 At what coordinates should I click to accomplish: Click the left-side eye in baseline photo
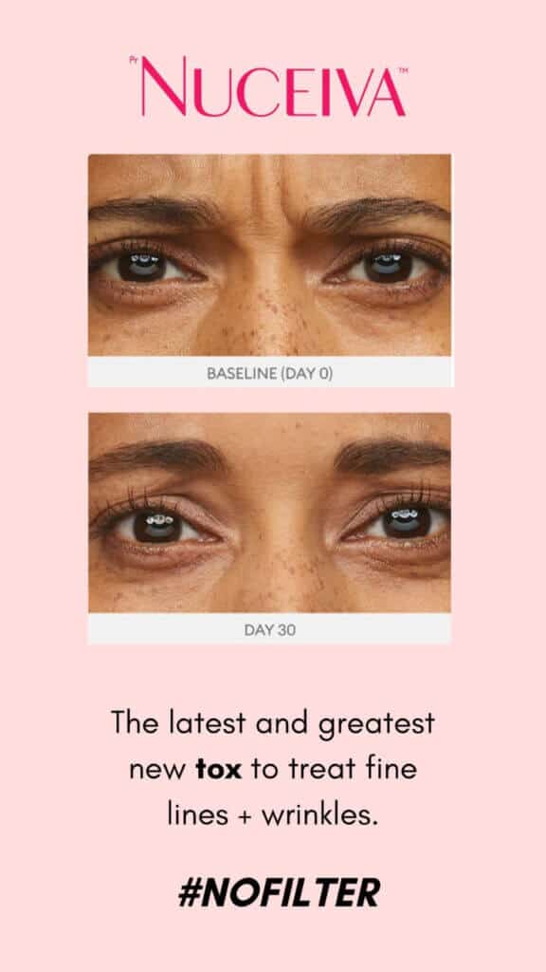(146, 267)
